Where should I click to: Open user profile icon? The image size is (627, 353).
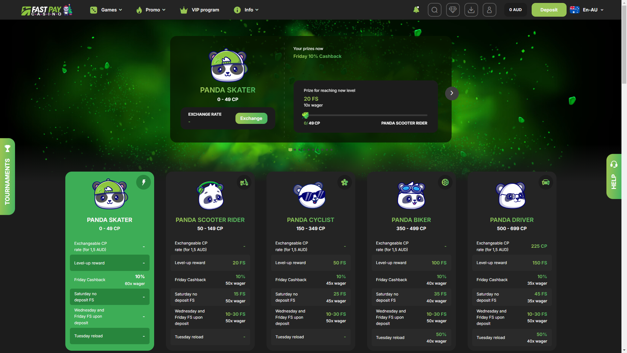(x=489, y=10)
